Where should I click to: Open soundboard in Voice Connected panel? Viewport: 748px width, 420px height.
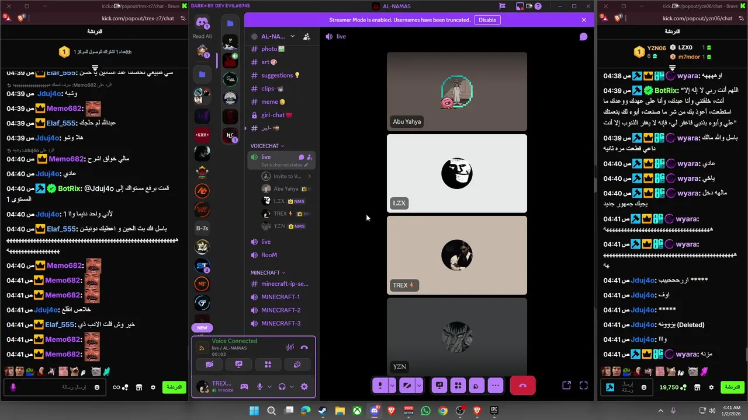297,365
